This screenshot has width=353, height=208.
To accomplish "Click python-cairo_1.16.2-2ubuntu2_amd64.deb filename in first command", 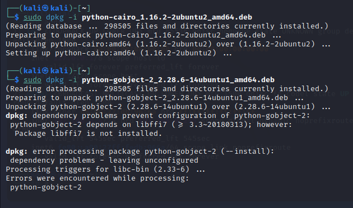I will coord(167,17).
